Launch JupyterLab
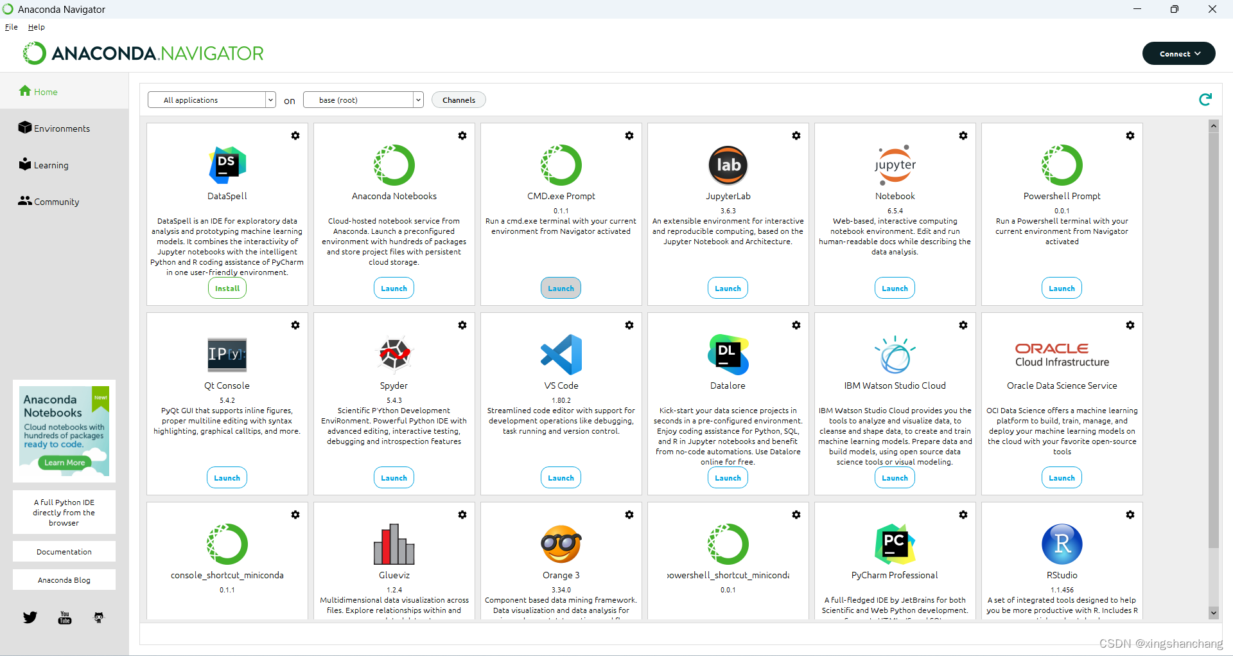The image size is (1233, 656). tap(728, 288)
